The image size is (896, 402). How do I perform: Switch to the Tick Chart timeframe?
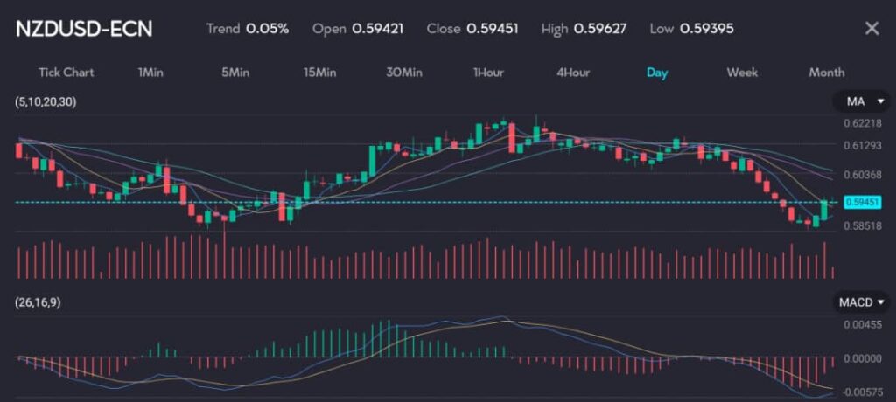[66, 72]
